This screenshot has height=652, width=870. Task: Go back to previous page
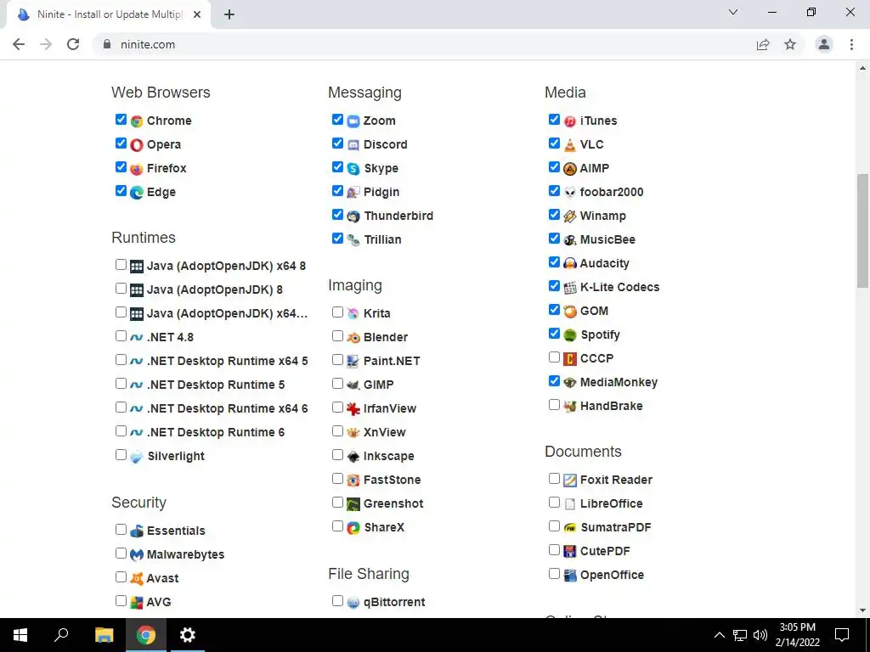click(x=19, y=44)
